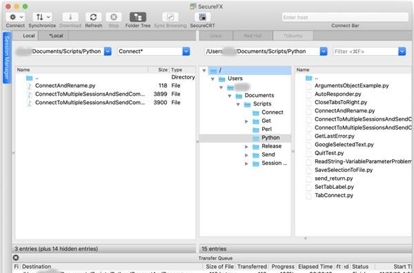Select the local file sized 3900
Viewport: 414px width, 273px height.
105,103
